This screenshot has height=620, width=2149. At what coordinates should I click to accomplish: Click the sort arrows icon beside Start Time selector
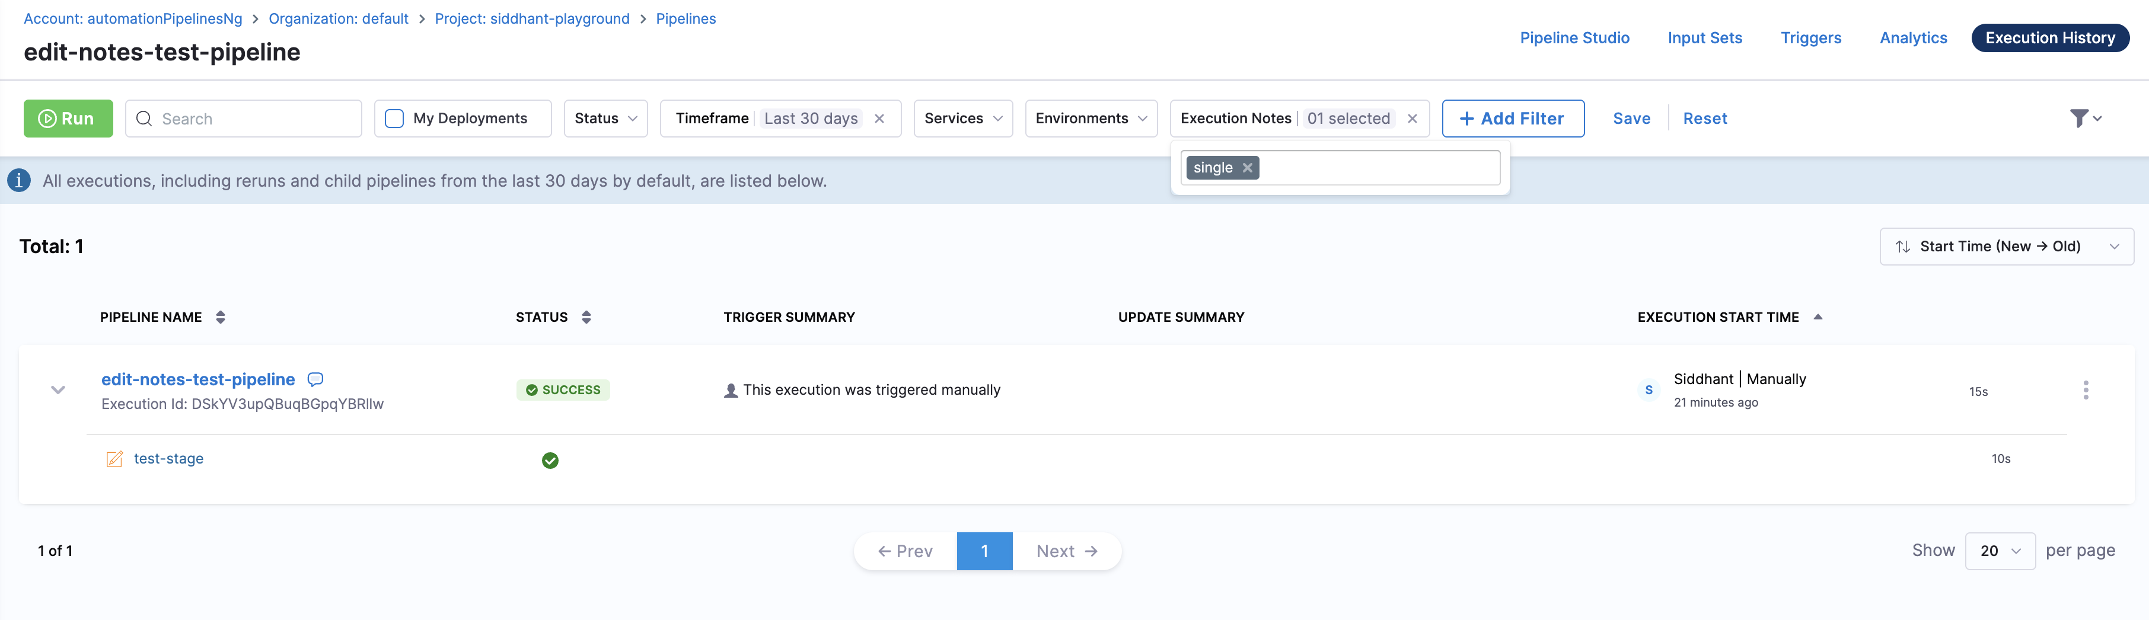1903,246
